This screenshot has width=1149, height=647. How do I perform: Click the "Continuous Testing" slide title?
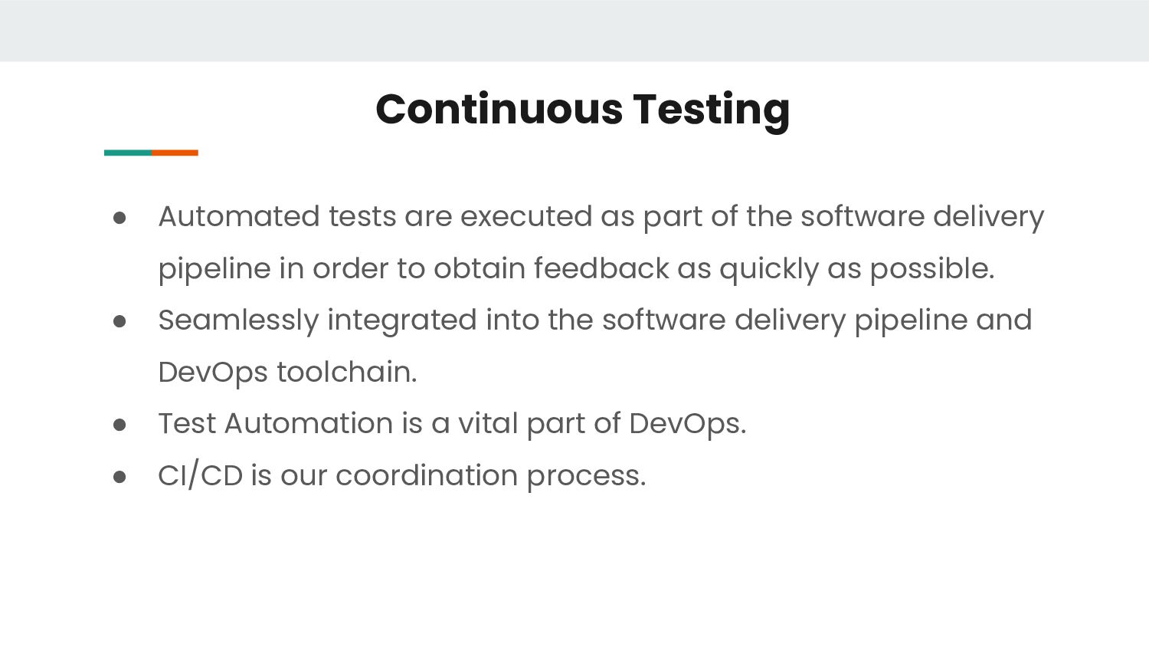tap(582, 109)
